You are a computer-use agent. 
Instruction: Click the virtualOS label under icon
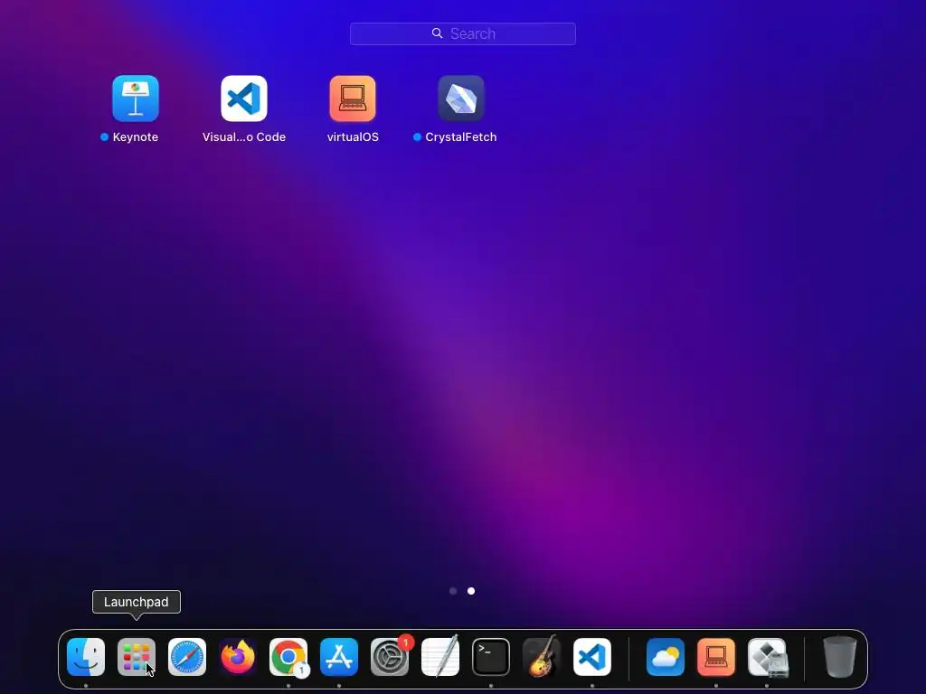tap(353, 137)
